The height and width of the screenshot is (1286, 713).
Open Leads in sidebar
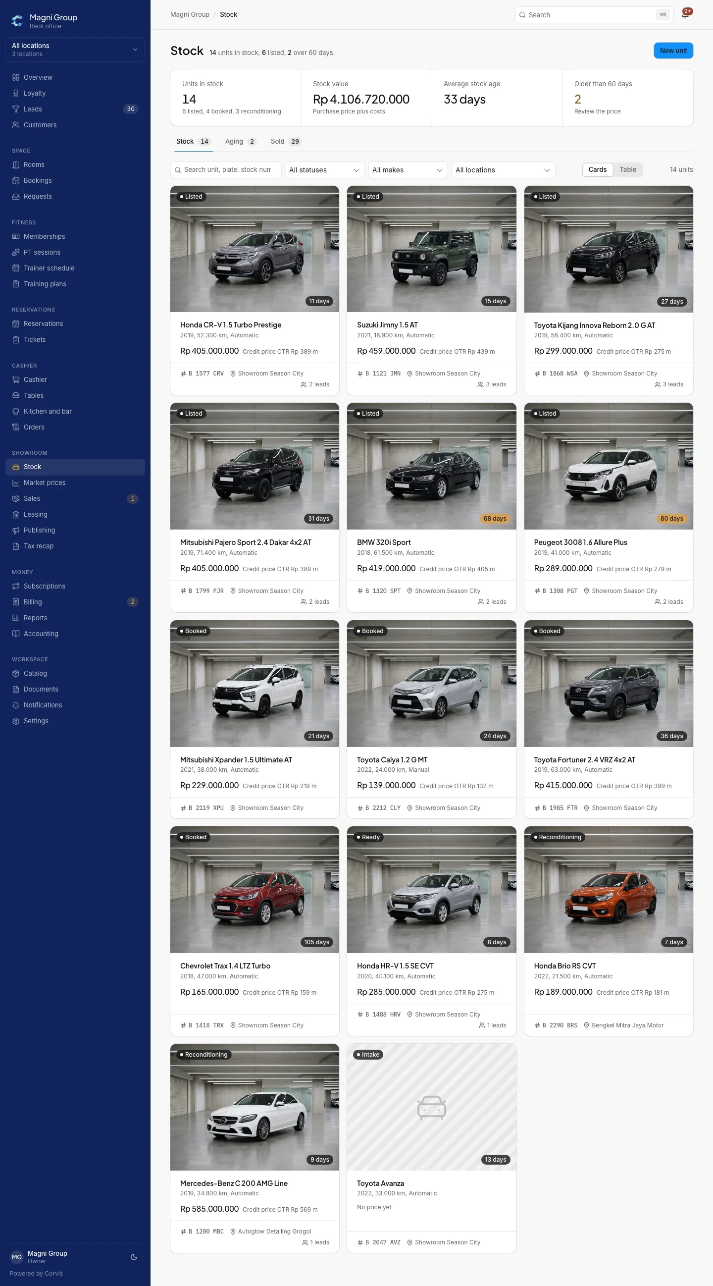[x=75, y=109]
